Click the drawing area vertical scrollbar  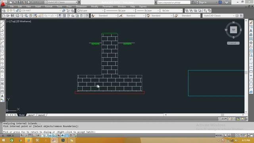click(x=246, y=66)
